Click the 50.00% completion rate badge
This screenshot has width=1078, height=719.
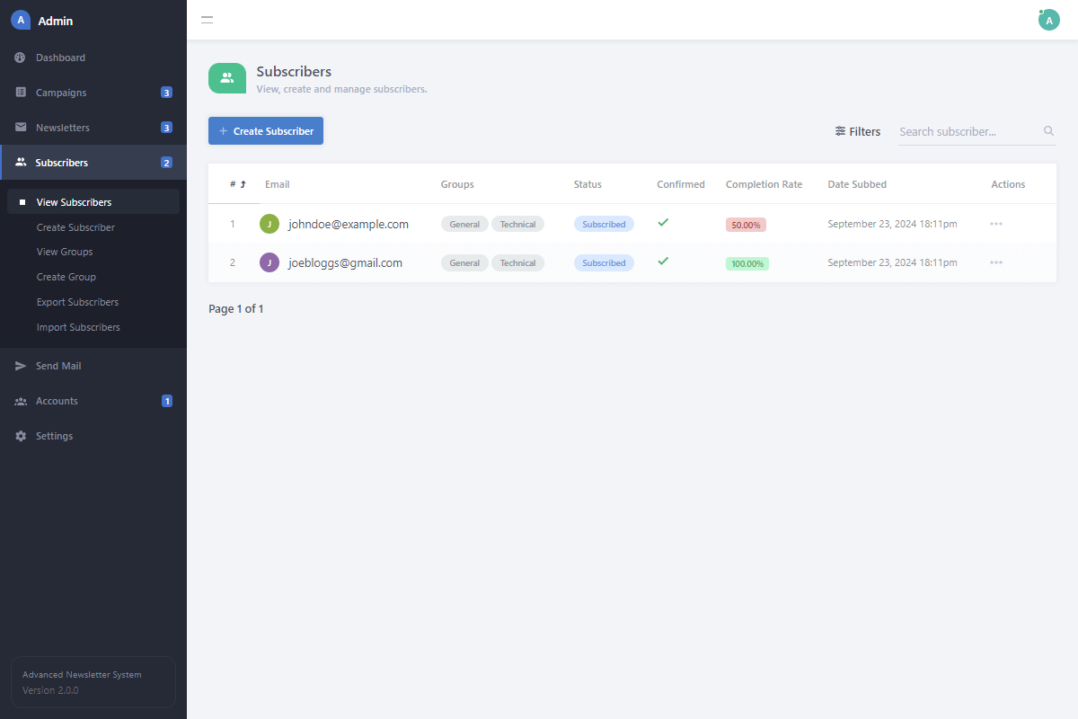pos(746,225)
